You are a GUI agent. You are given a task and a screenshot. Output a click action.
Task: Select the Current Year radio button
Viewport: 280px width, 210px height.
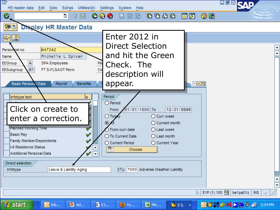pos(153,143)
